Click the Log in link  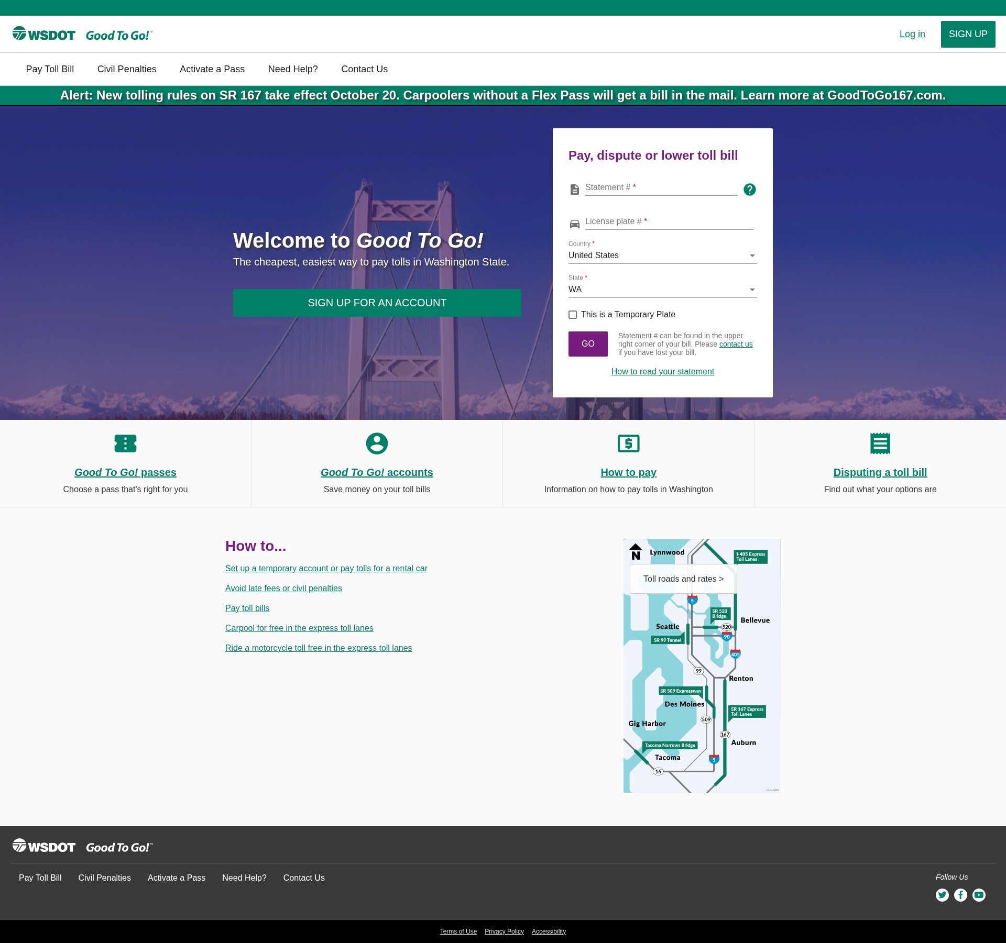click(912, 34)
